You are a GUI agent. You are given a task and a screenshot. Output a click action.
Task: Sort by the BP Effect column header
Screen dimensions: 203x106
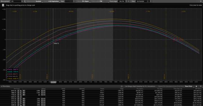(198, 89)
